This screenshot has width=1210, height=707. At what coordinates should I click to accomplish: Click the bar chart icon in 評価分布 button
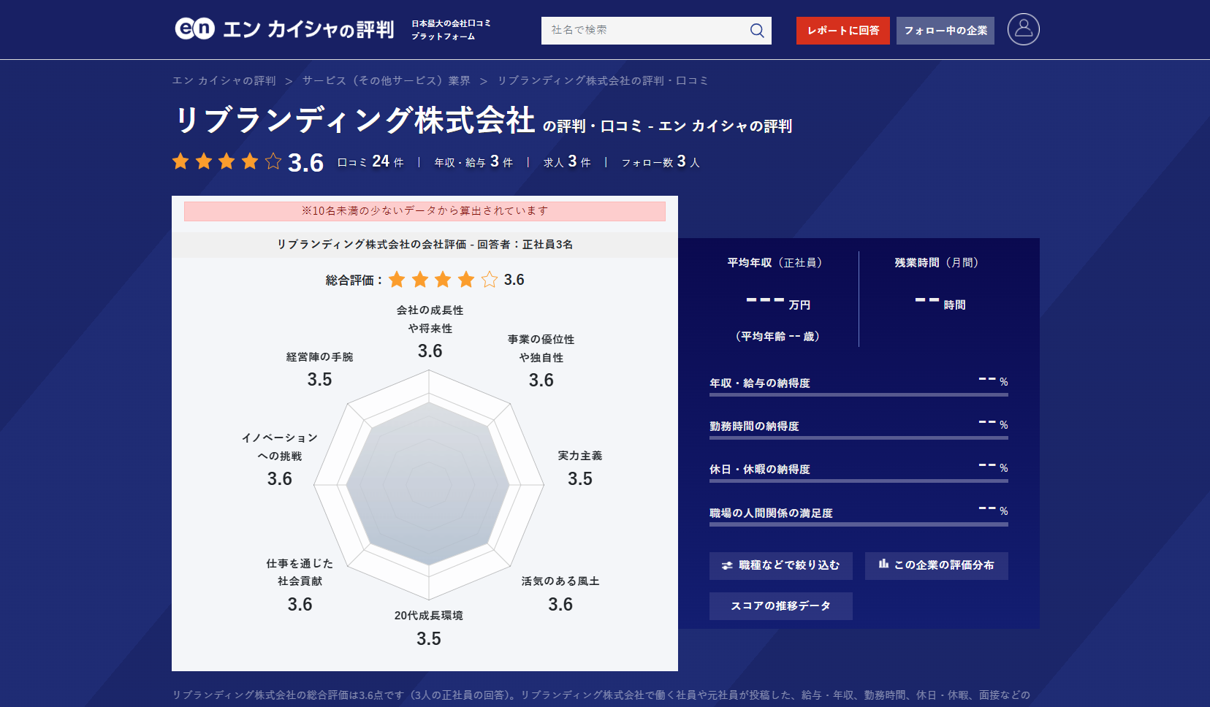pyautogui.click(x=883, y=564)
